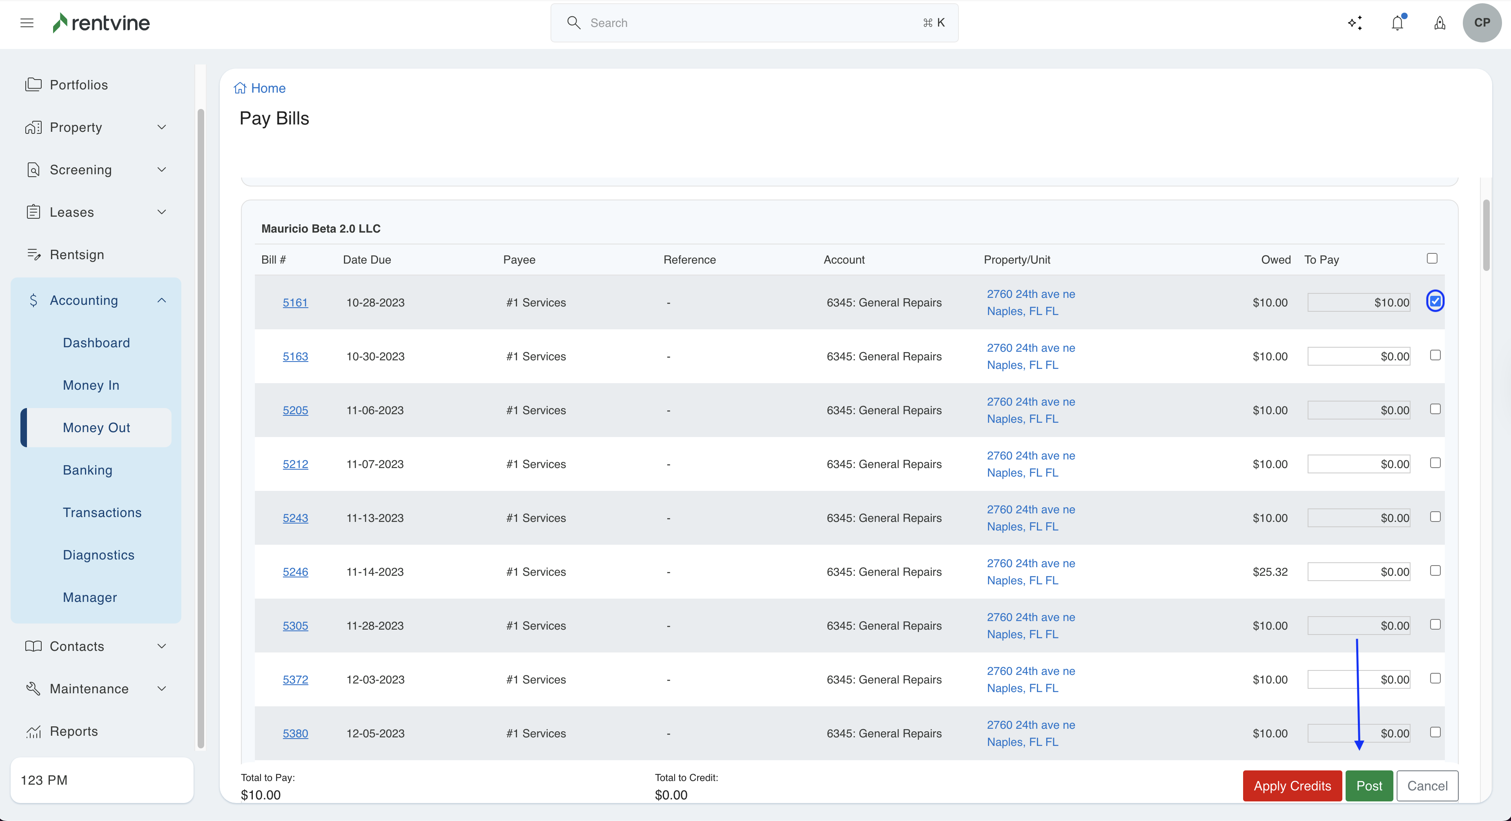Uncheck the checkbox for bill 5161

coord(1435,301)
